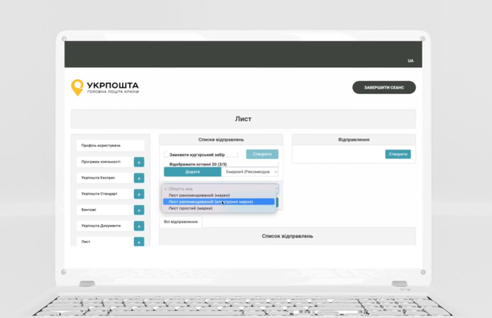Switch language via the UA selector
The image size is (492, 318).
410,61
